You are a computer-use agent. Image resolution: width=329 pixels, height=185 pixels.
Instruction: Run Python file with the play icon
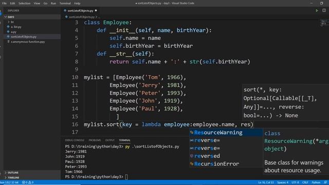(317, 10)
